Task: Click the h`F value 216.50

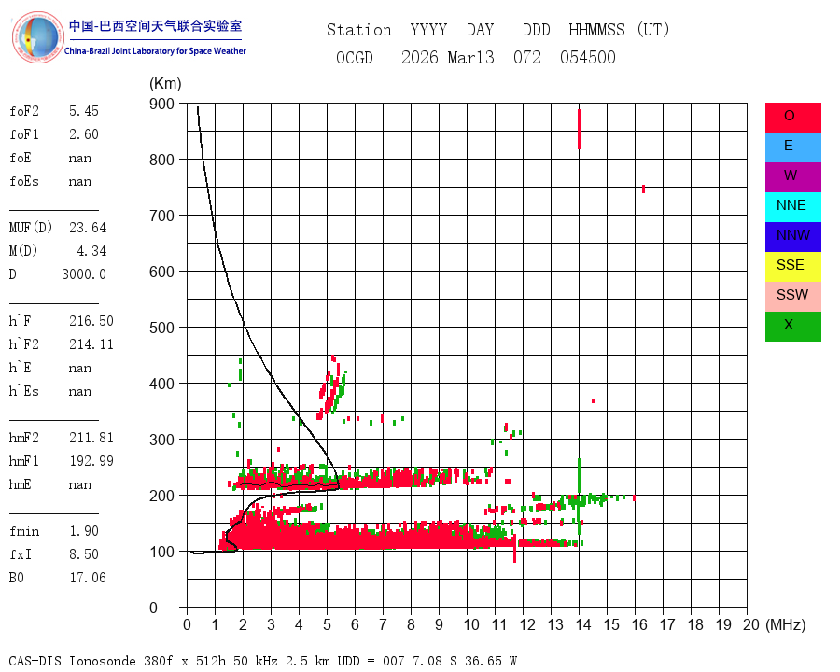Action: 91,321
